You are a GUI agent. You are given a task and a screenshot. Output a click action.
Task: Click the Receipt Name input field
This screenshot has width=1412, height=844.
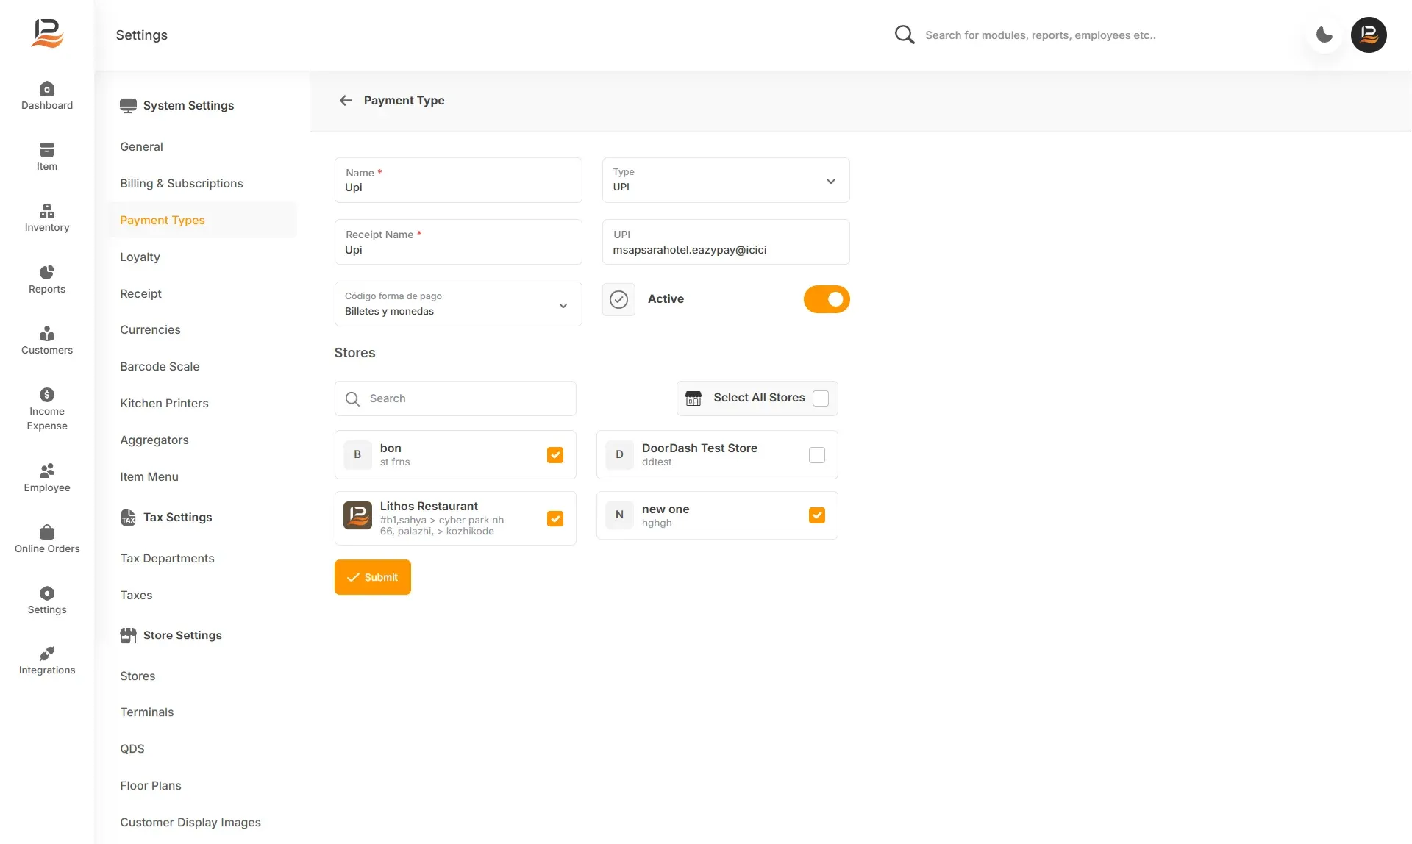458,242
